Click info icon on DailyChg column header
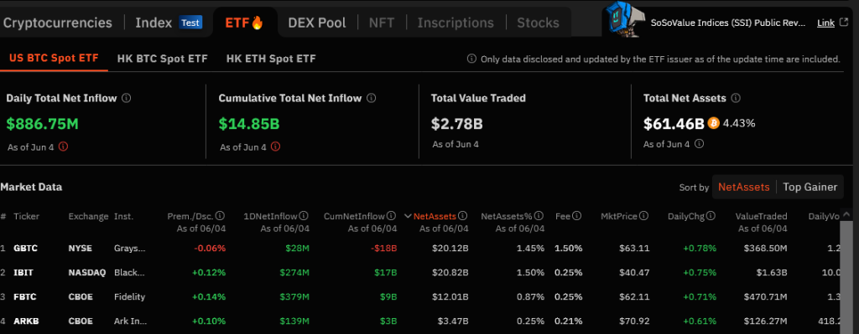 [x=711, y=216]
